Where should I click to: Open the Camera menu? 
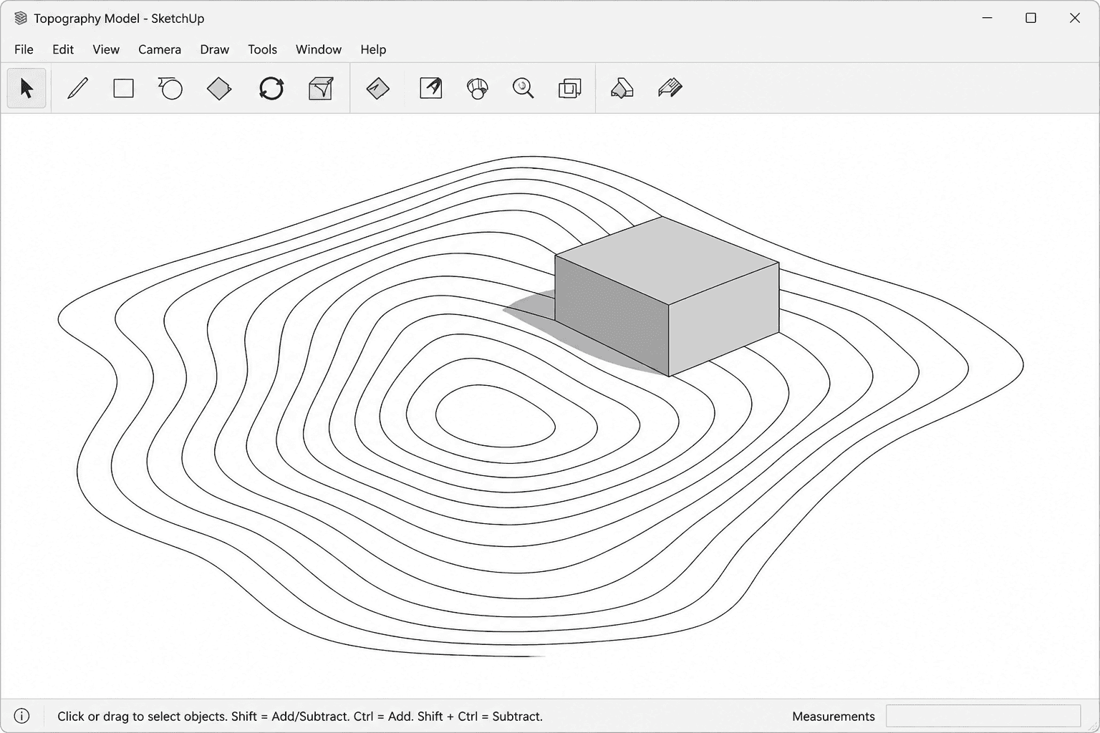pyautogui.click(x=160, y=49)
